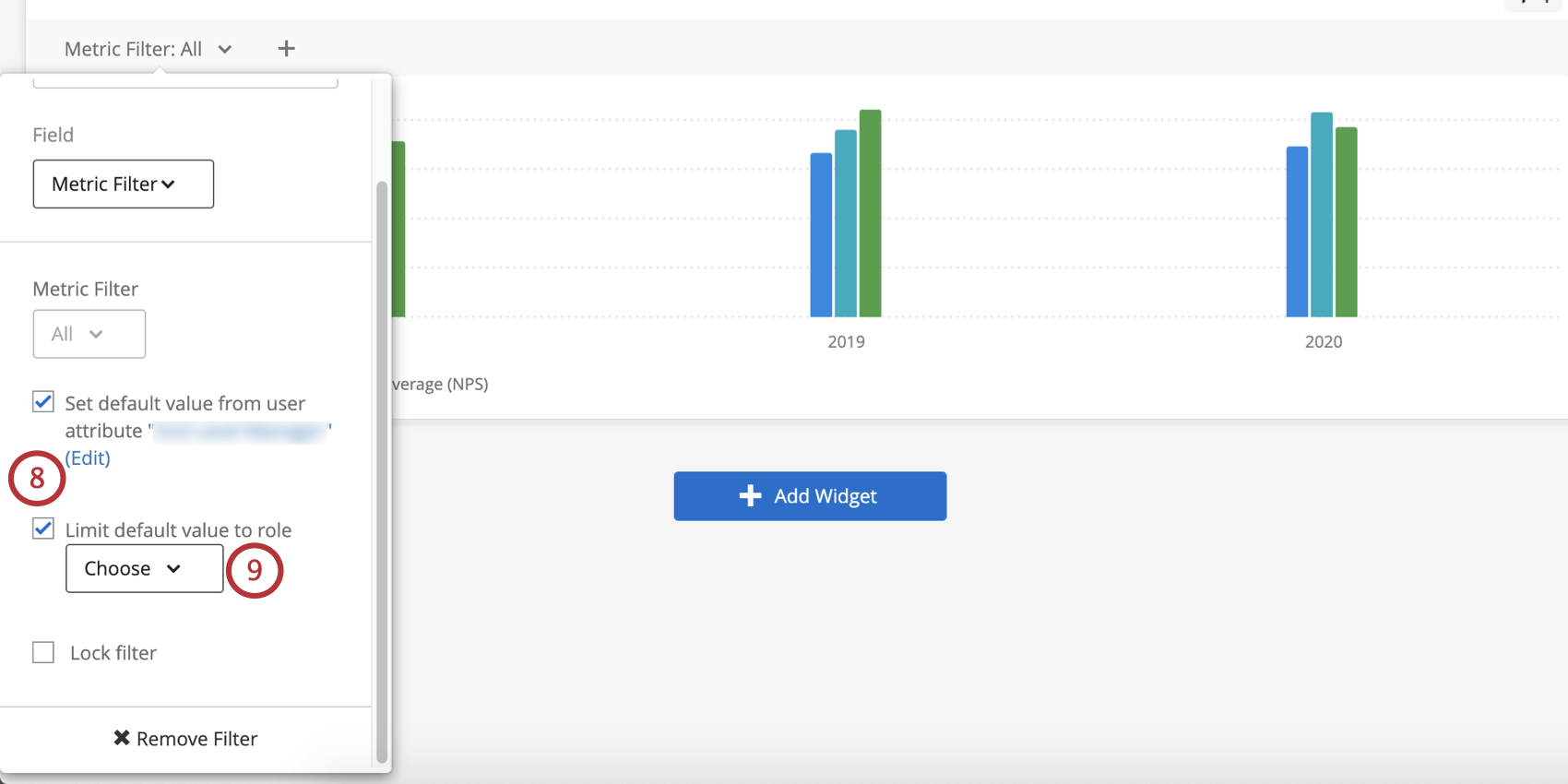Uncheck Set default value from user attribute

click(43, 402)
